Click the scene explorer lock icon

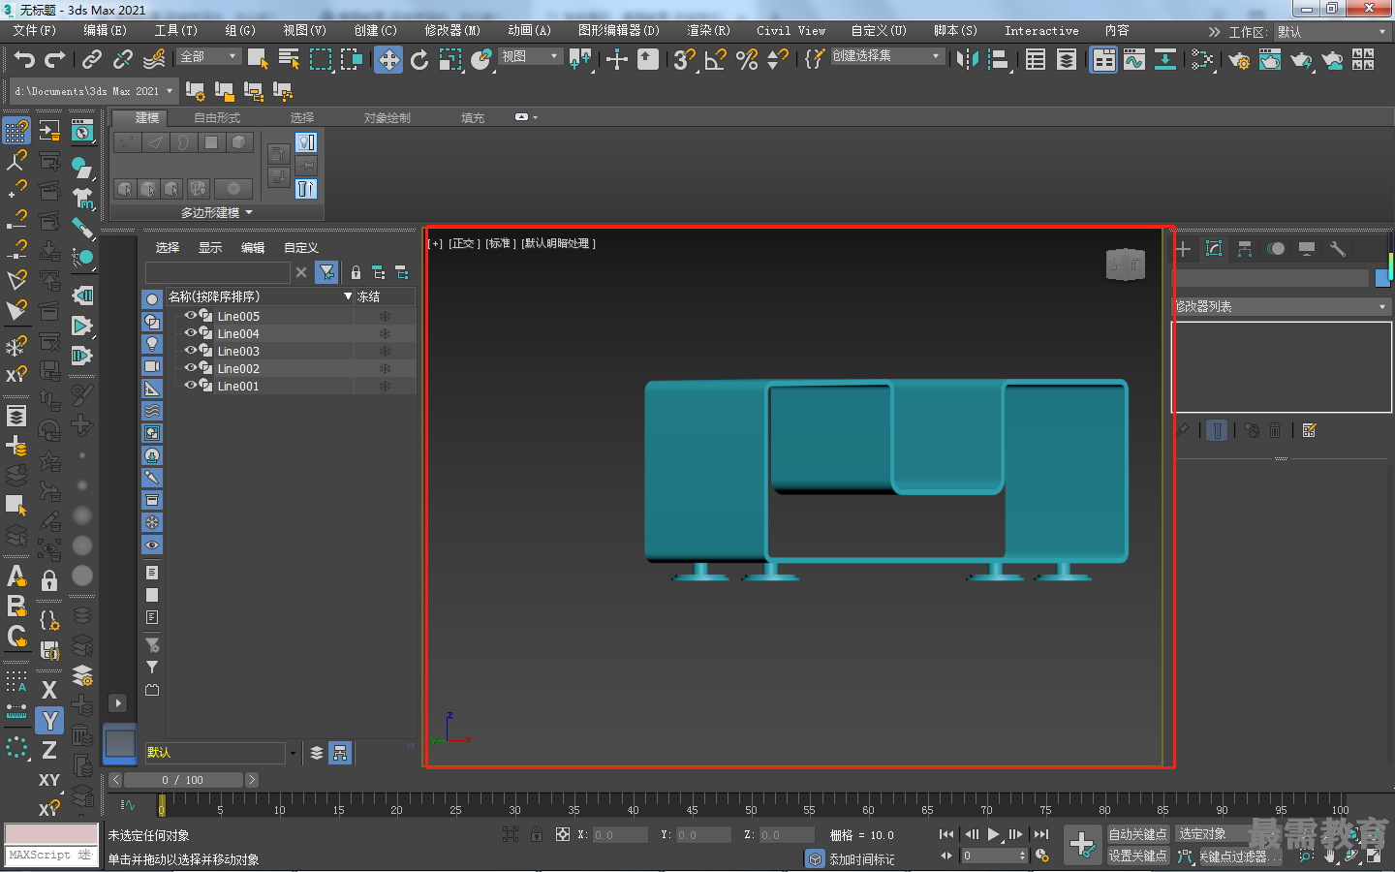(356, 273)
